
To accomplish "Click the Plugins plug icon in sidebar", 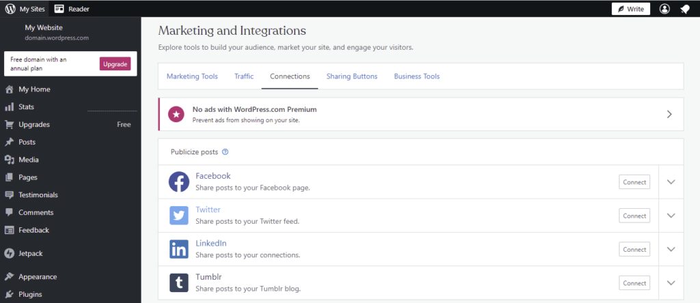I will coord(9,295).
